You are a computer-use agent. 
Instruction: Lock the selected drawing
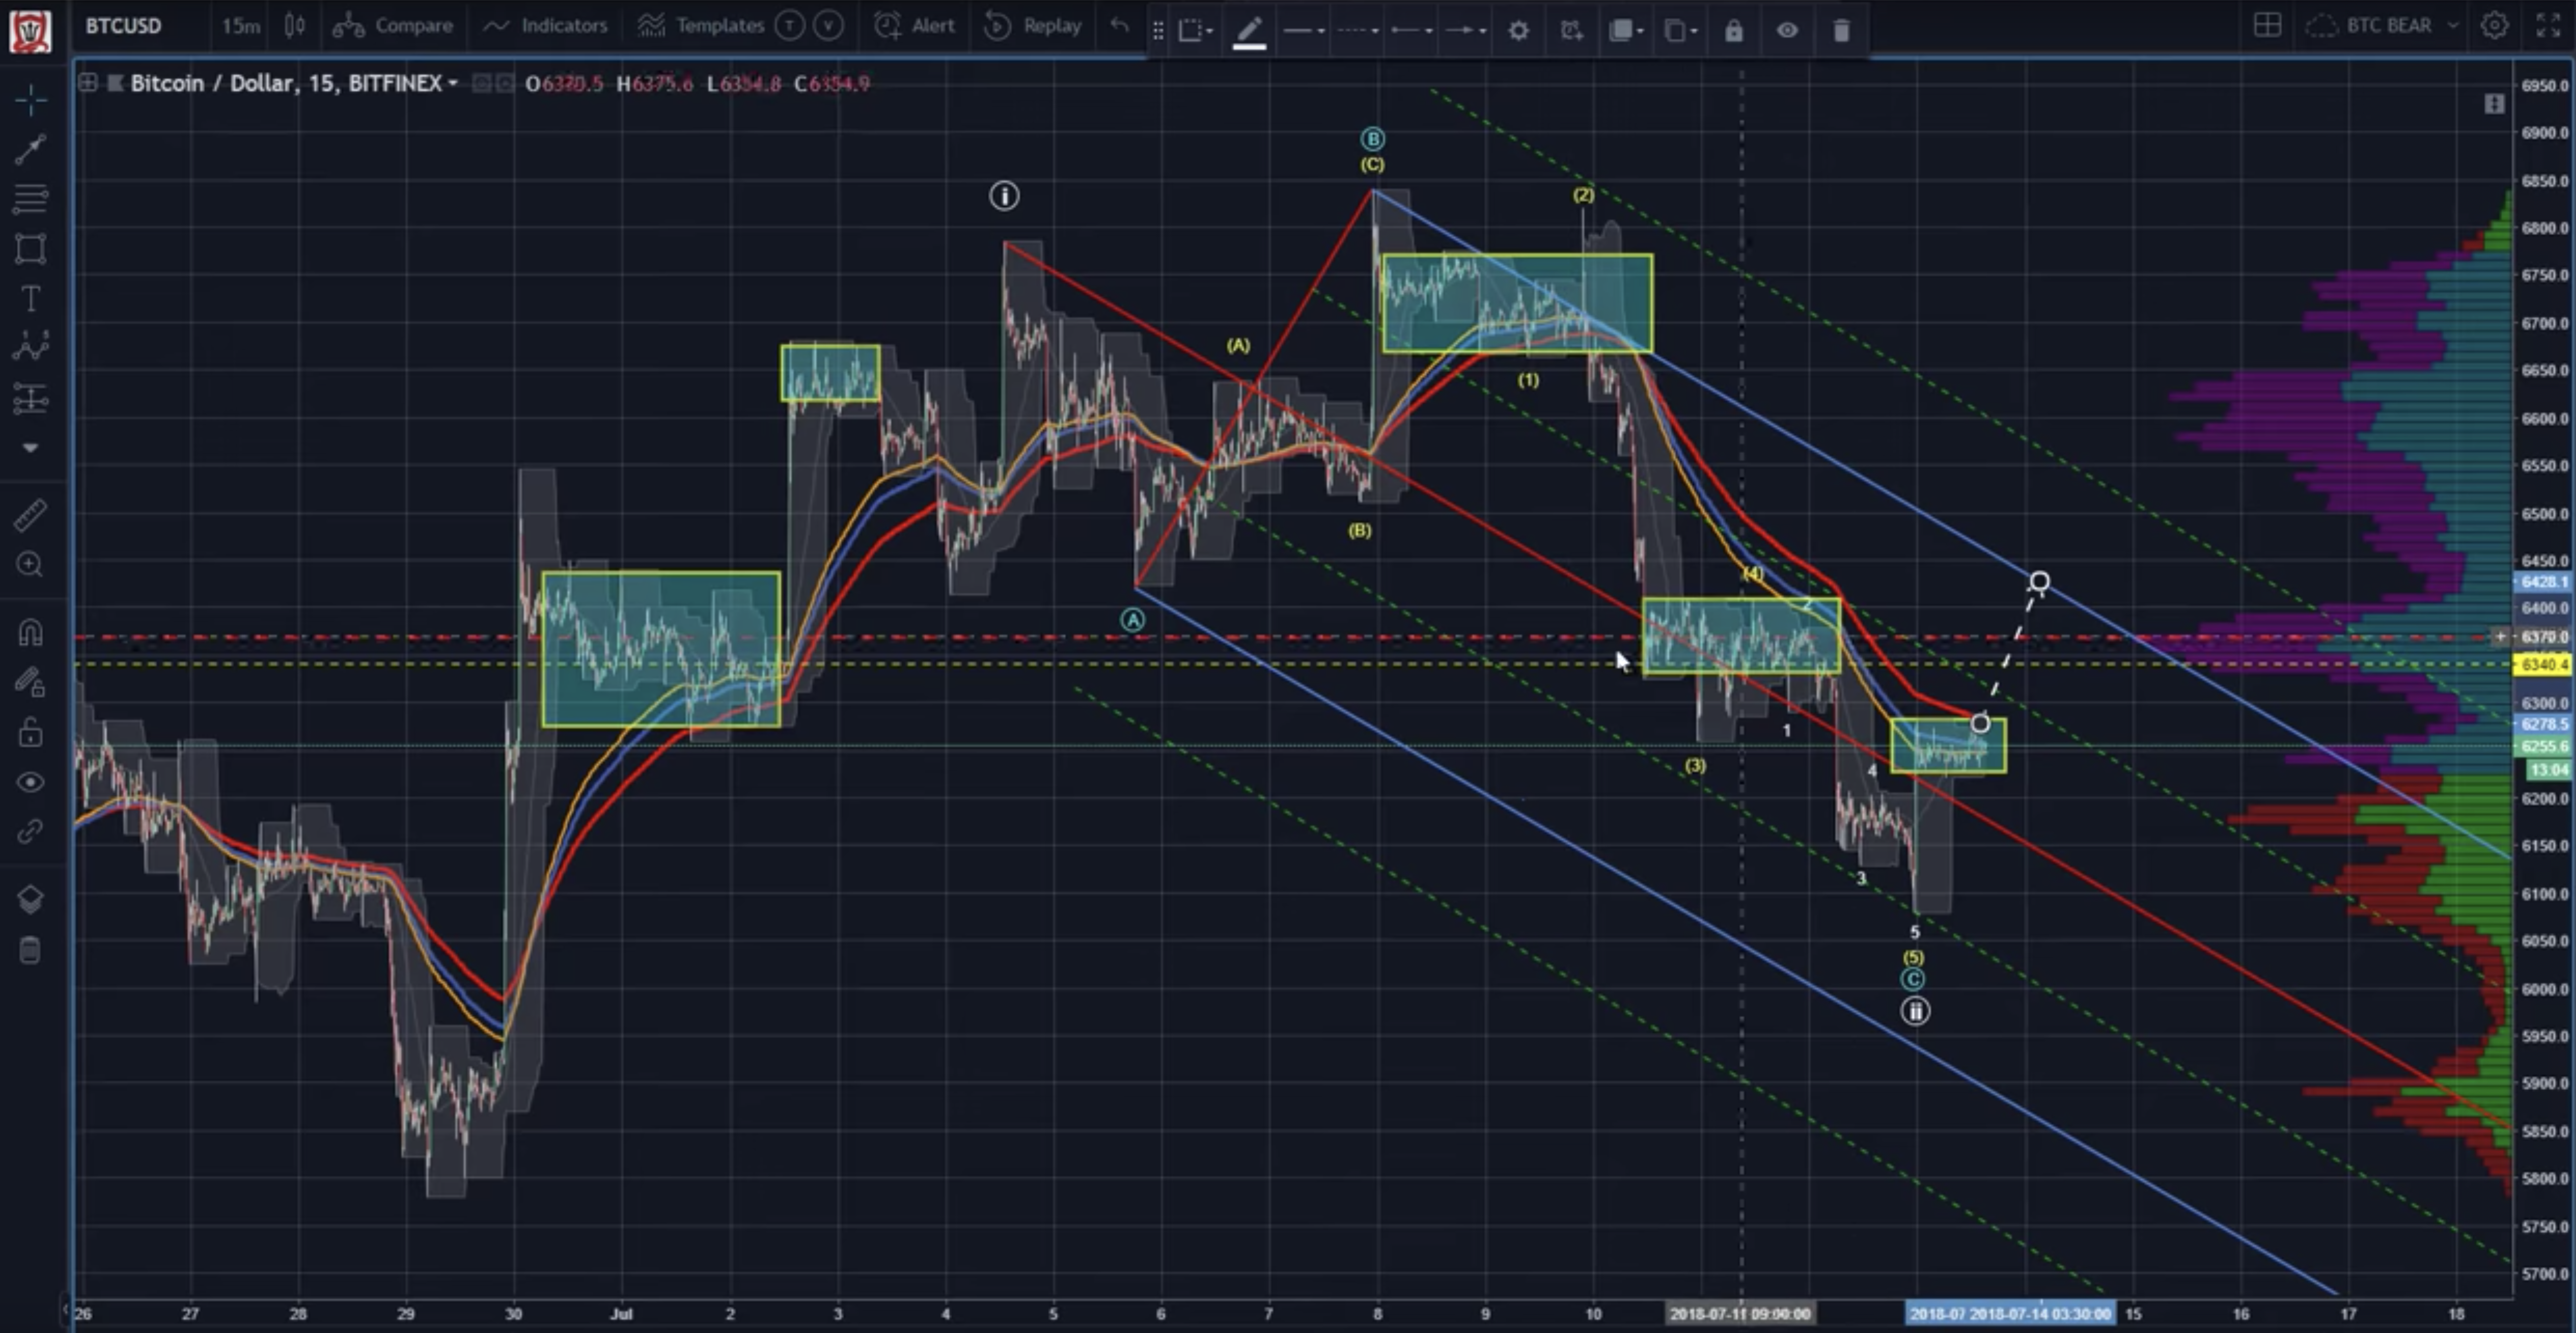[x=1734, y=31]
